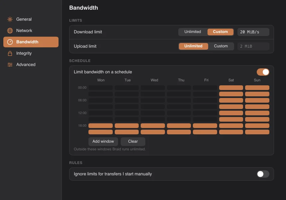Toggle the Wed 06:00 schedule cell
The height and width of the screenshot is (200, 286).
click(153, 100)
